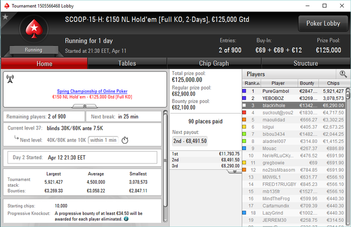
Task: Click the stopwatch icon beside next level timer
Action: (125, 140)
